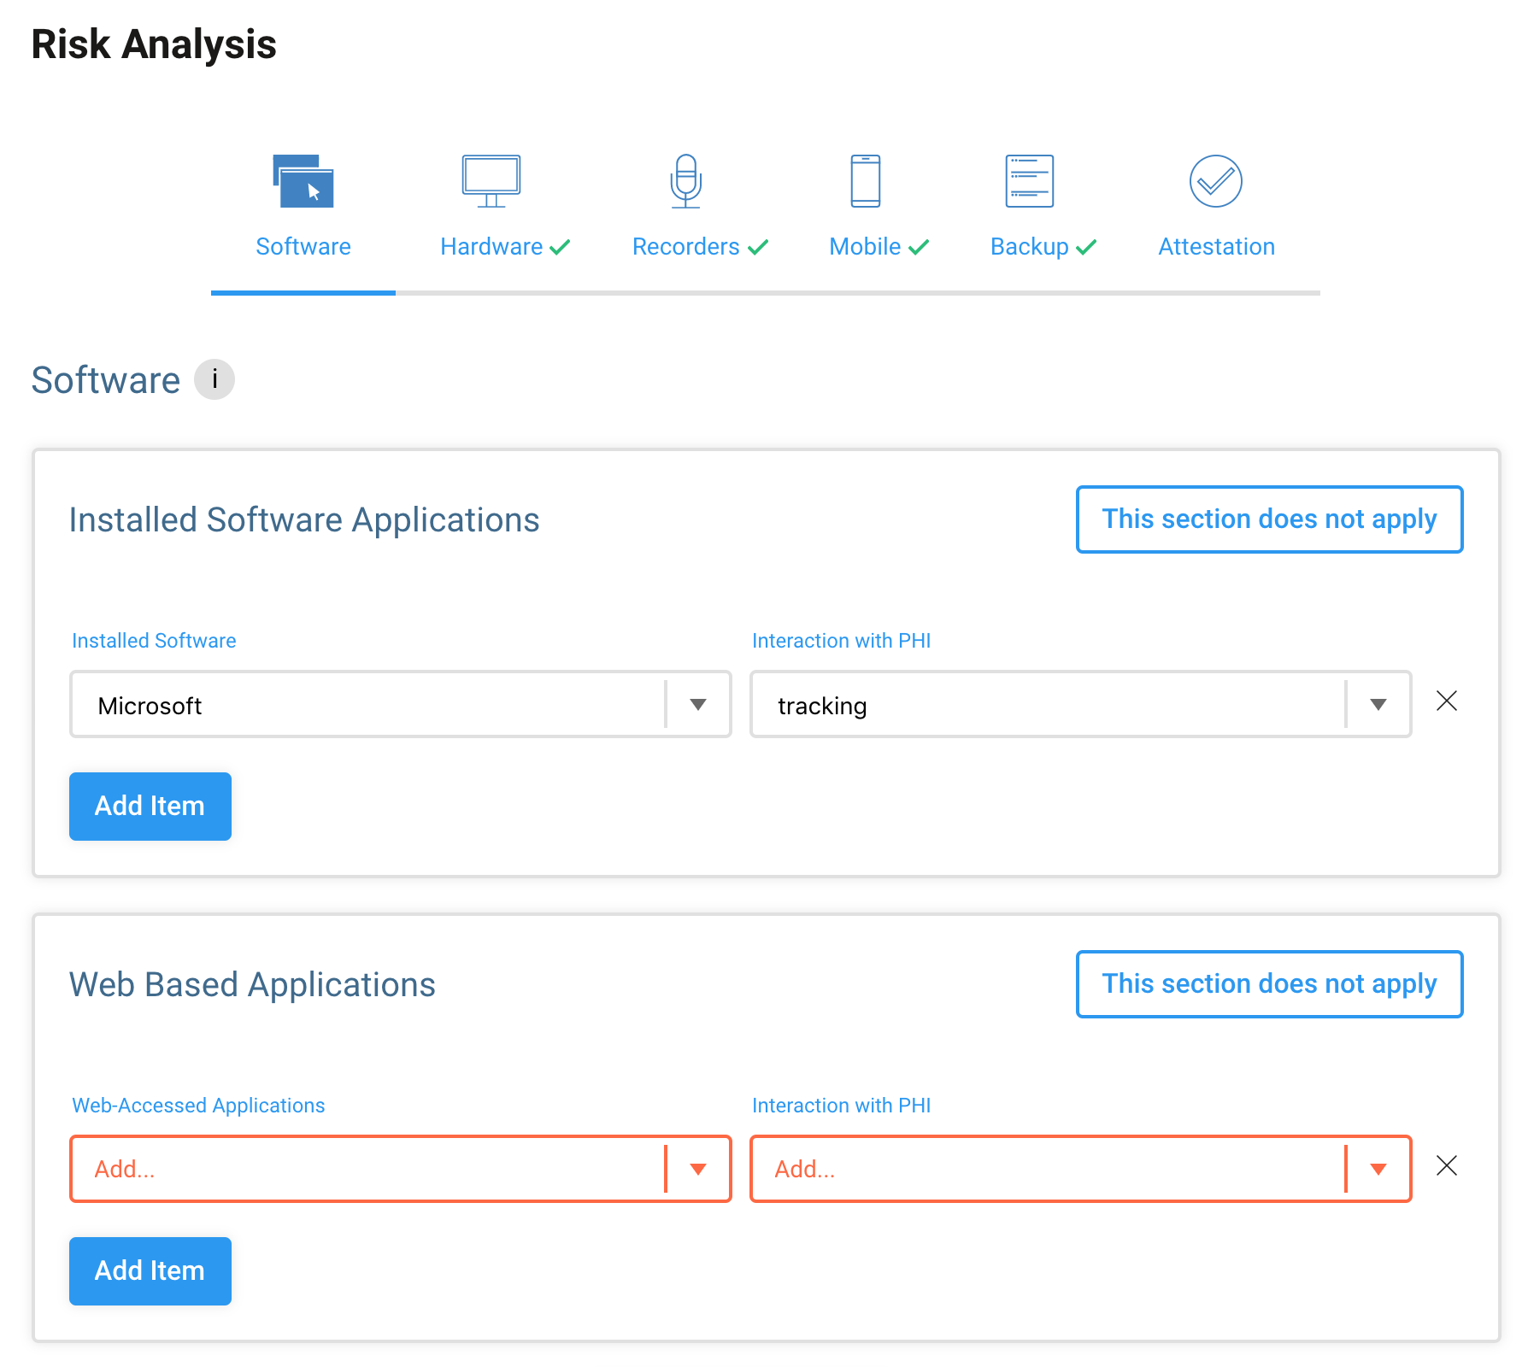Open the Backup tab label
Image resolution: width=1528 pixels, height=1367 pixels.
point(1030,247)
